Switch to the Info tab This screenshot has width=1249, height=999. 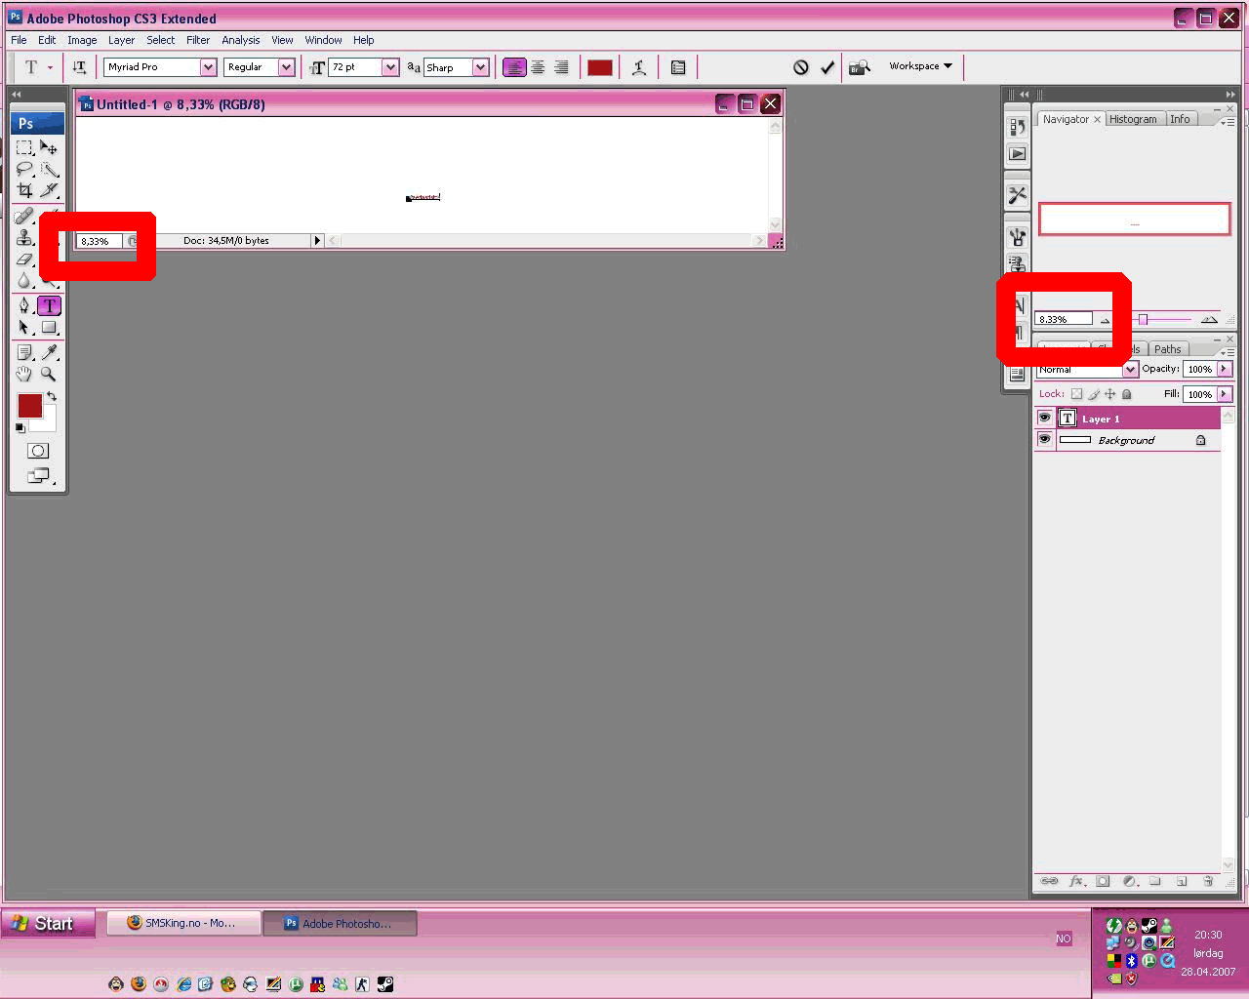(1180, 119)
